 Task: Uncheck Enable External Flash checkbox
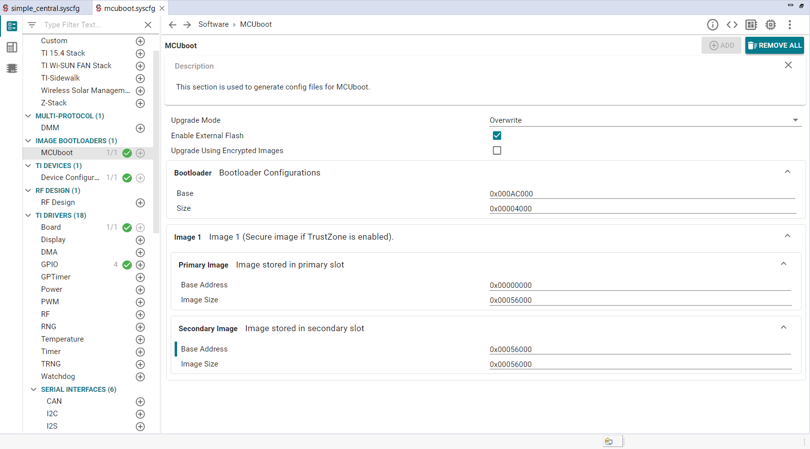[497, 135]
